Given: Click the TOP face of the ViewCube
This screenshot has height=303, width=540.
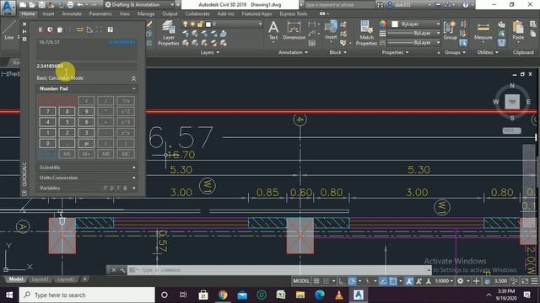Looking at the screenshot, I should pos(512,101).
